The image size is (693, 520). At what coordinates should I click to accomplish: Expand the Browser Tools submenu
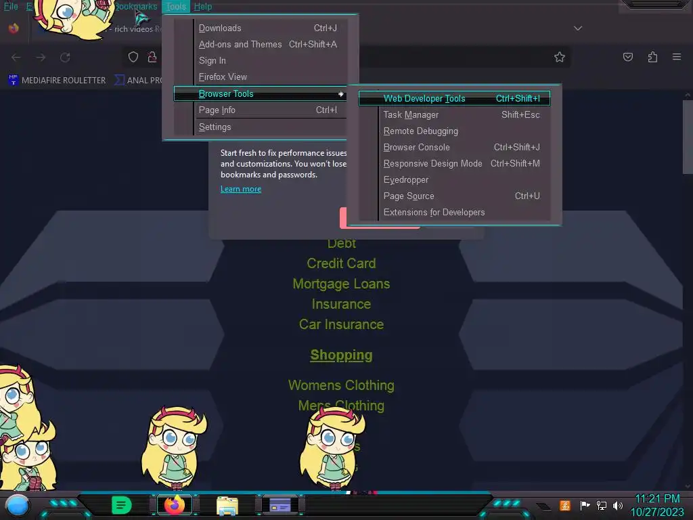pyautogui.click(x=261, y=93)
